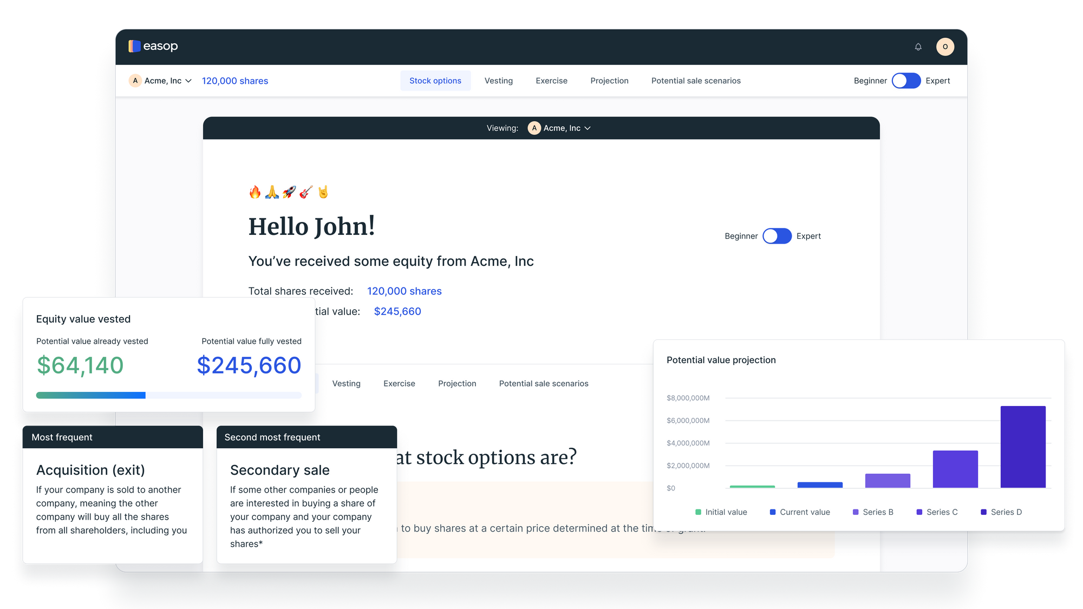Image resolution: width=1083 pixels, height=609 pixels.
Task: Click the 120,000 shares link in the header
Action: coord(234,81)
